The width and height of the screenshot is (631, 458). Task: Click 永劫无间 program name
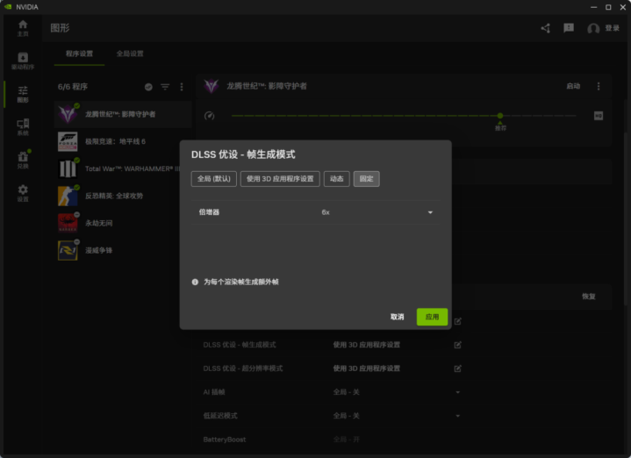click(98, 224)
